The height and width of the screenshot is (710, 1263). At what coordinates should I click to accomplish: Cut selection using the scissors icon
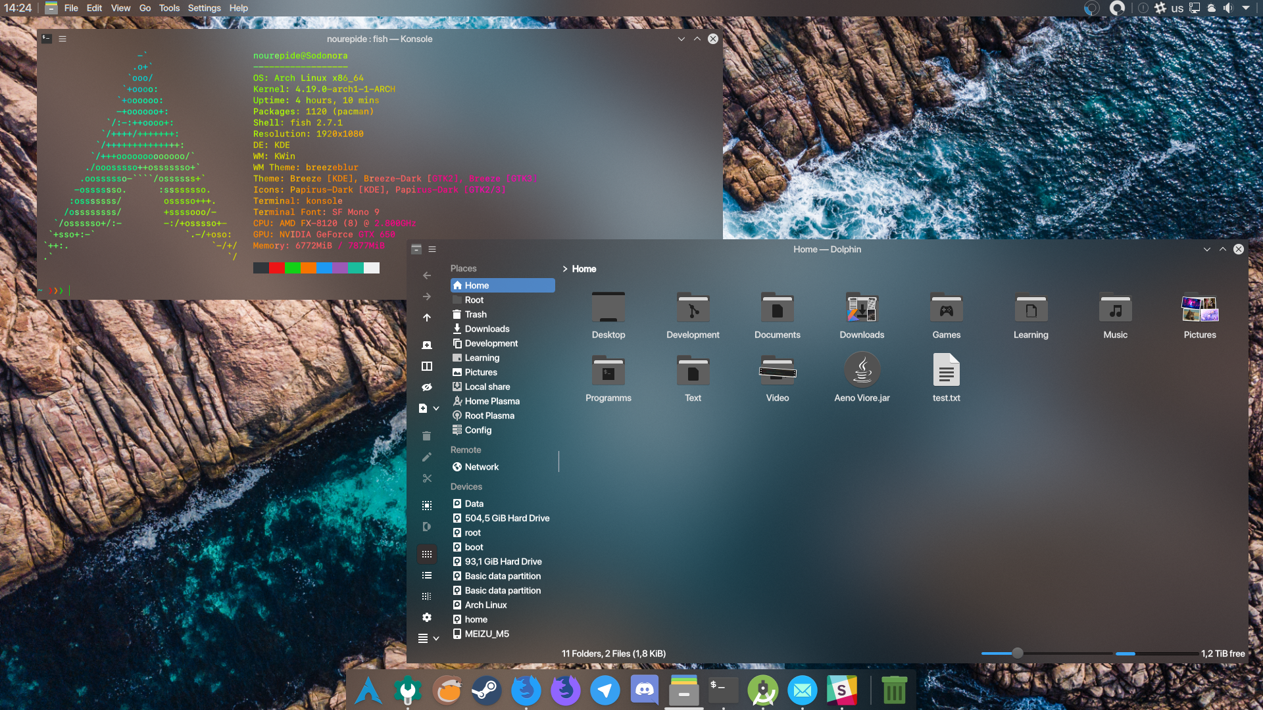427,479
